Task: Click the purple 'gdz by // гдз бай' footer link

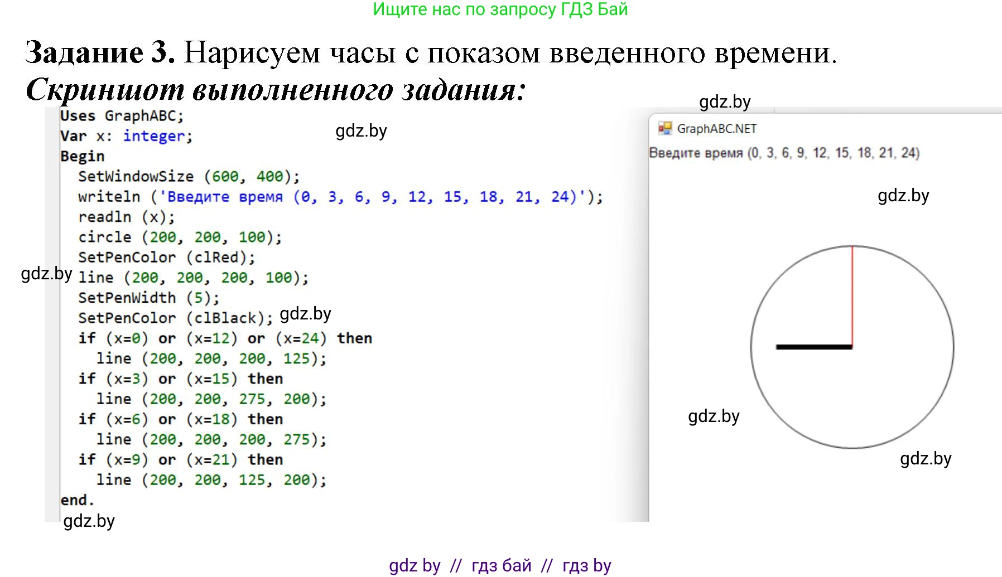Action: pyautogui.click(x=500, y=565)
